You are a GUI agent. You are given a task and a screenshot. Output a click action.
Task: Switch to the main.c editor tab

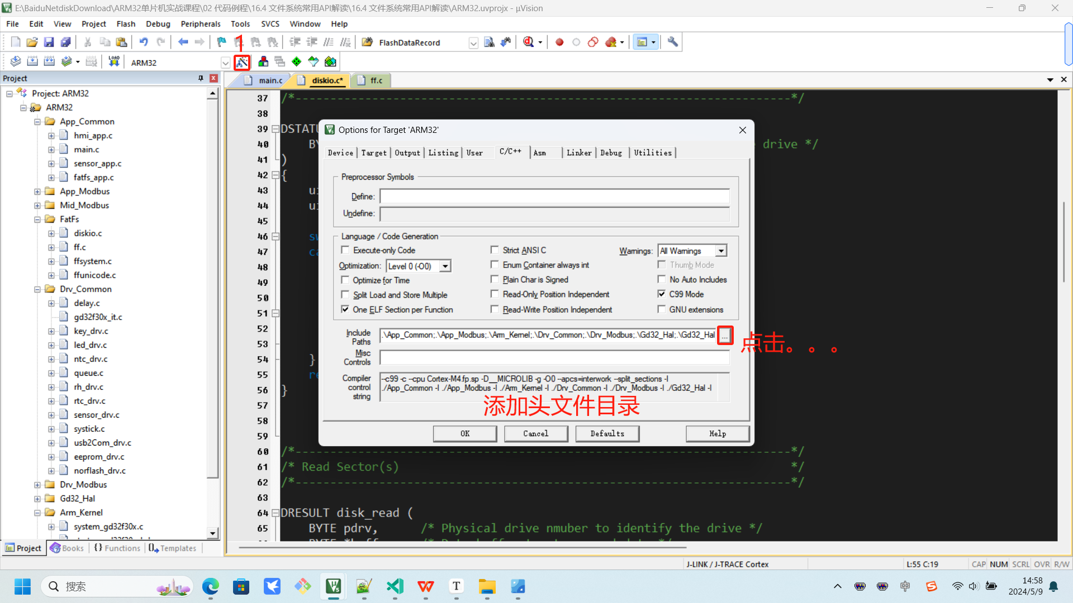click(270, 80)
